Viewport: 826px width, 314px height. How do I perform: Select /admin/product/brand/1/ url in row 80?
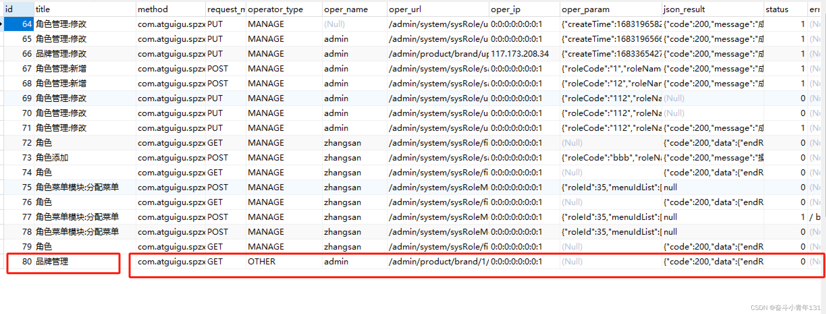pos(438,262)
